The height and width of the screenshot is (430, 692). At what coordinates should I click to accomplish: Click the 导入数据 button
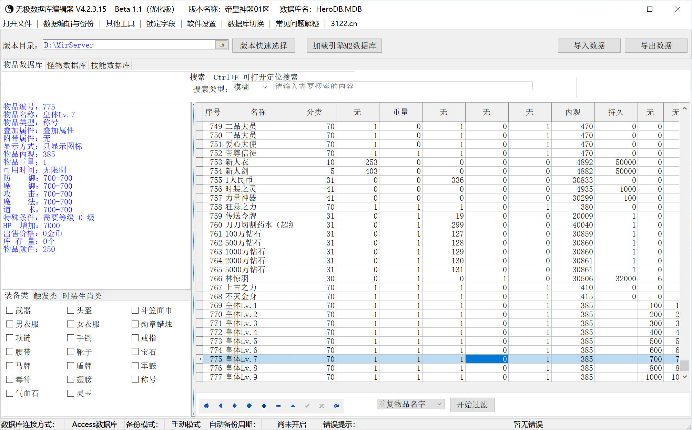click(589, 45)
